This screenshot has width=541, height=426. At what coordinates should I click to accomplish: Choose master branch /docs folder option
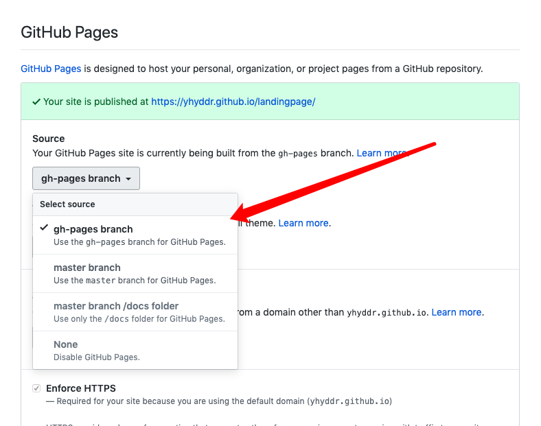135,312
